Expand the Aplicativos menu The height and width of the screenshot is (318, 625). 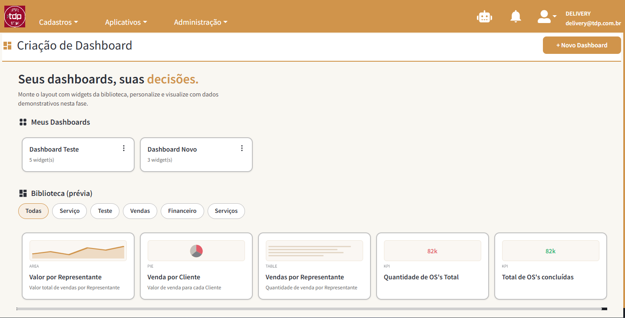pyautogui.click(x=126, y=22)
